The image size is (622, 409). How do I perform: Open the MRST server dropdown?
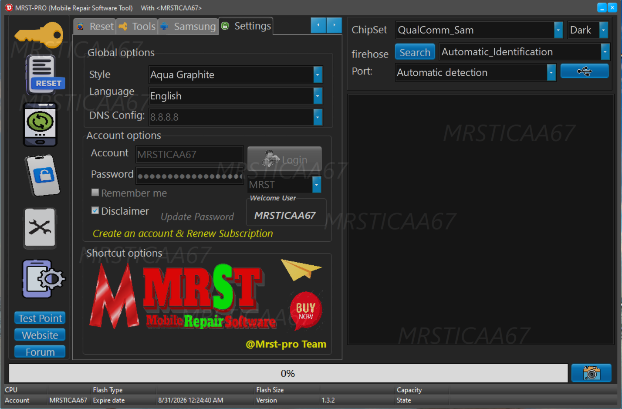(x=317, y=185)
